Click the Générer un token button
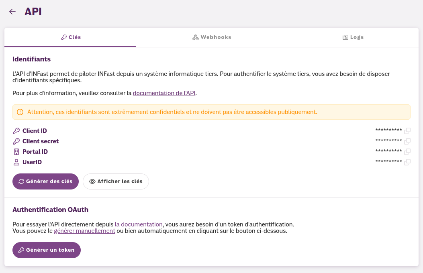The width and height of the screenshot is (423, 273). (x=47, y=250)
